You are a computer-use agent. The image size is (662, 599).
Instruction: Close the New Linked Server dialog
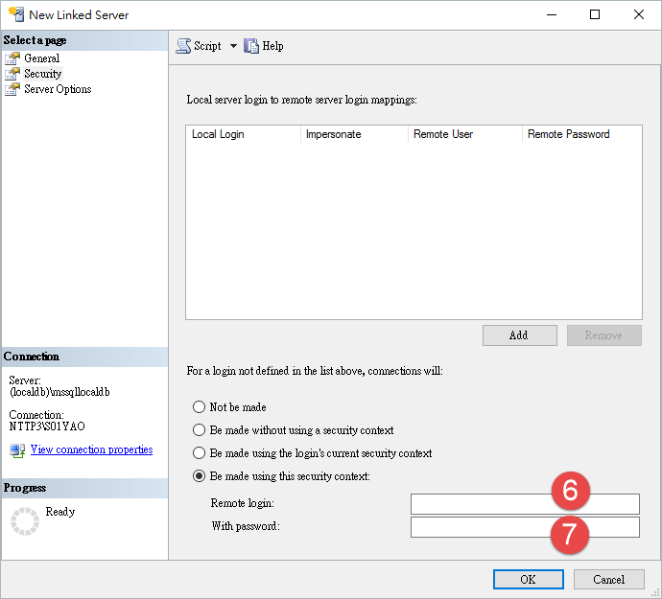tap(639, 14)
